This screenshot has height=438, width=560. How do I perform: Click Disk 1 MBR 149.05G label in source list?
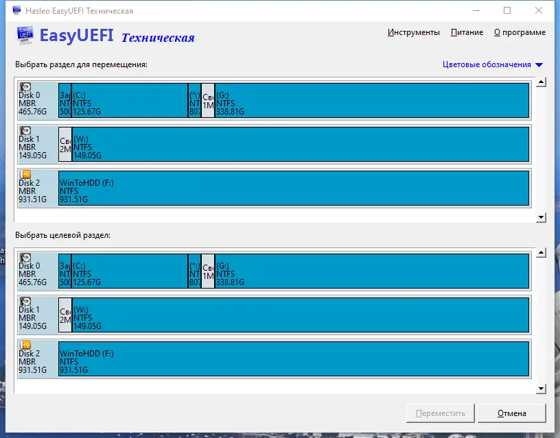pyautogui.click(x=32, y=147)
